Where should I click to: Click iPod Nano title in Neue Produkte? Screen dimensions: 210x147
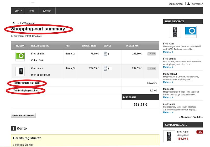tap(169, 44)
